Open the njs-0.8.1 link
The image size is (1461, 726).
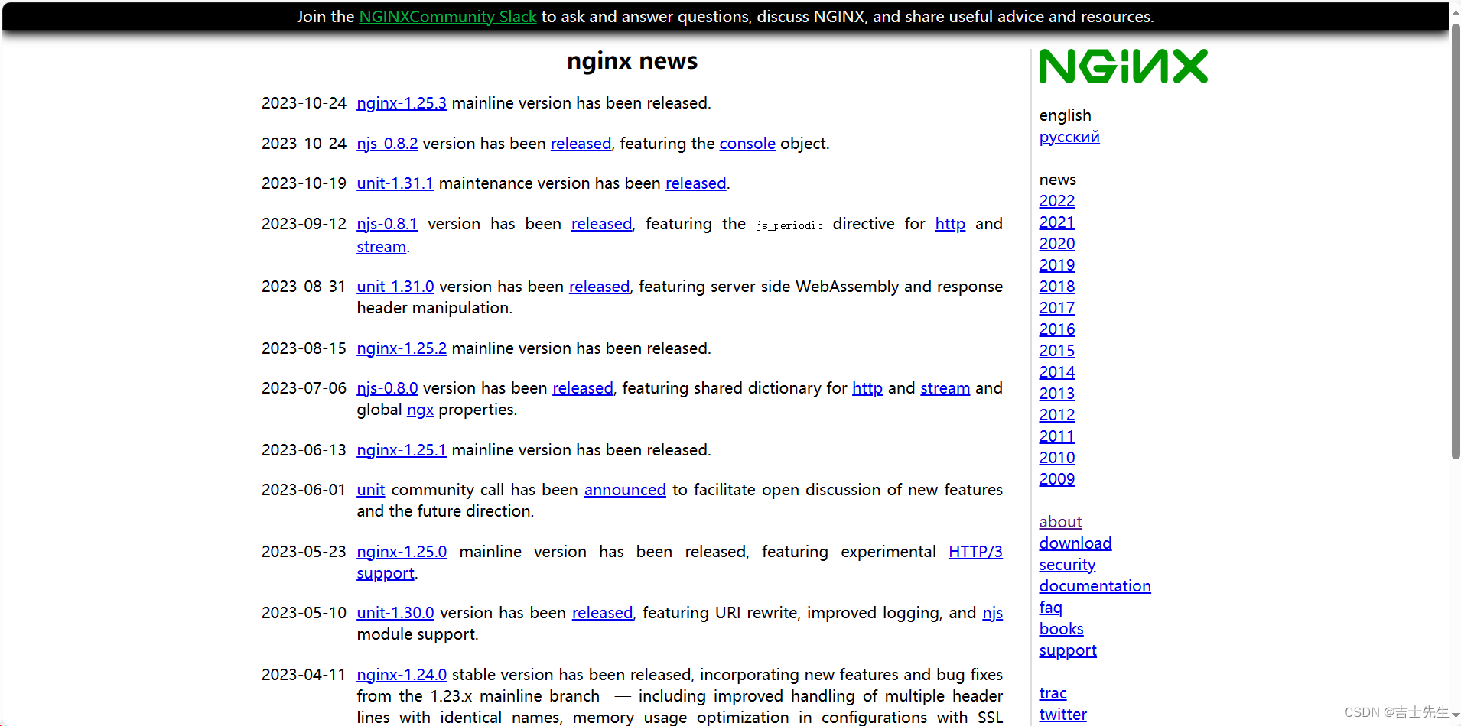(387, 224)
